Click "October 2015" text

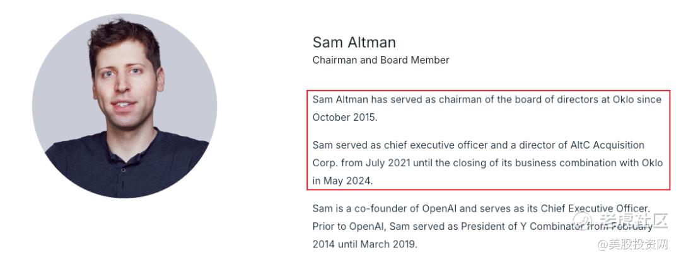(344, 118)
